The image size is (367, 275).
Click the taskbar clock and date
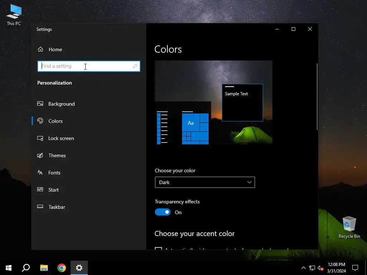[x=337, y=268]
